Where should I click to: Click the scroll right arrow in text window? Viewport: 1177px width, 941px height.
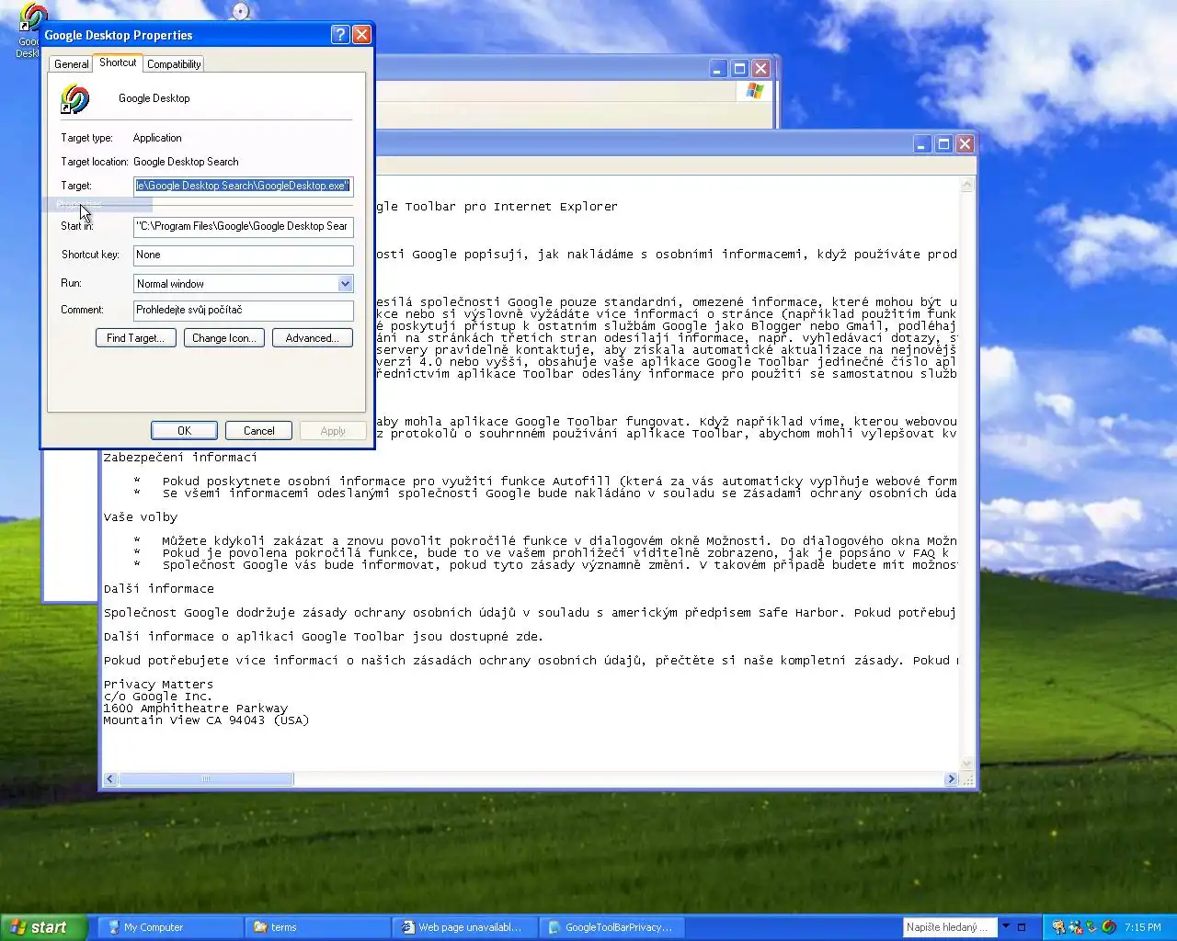point(951,779)
